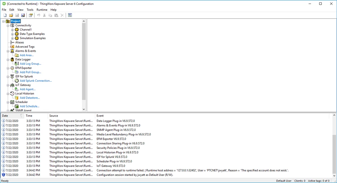Click the IDF for Splunk icon
The image size is (337, 183).
12,77
